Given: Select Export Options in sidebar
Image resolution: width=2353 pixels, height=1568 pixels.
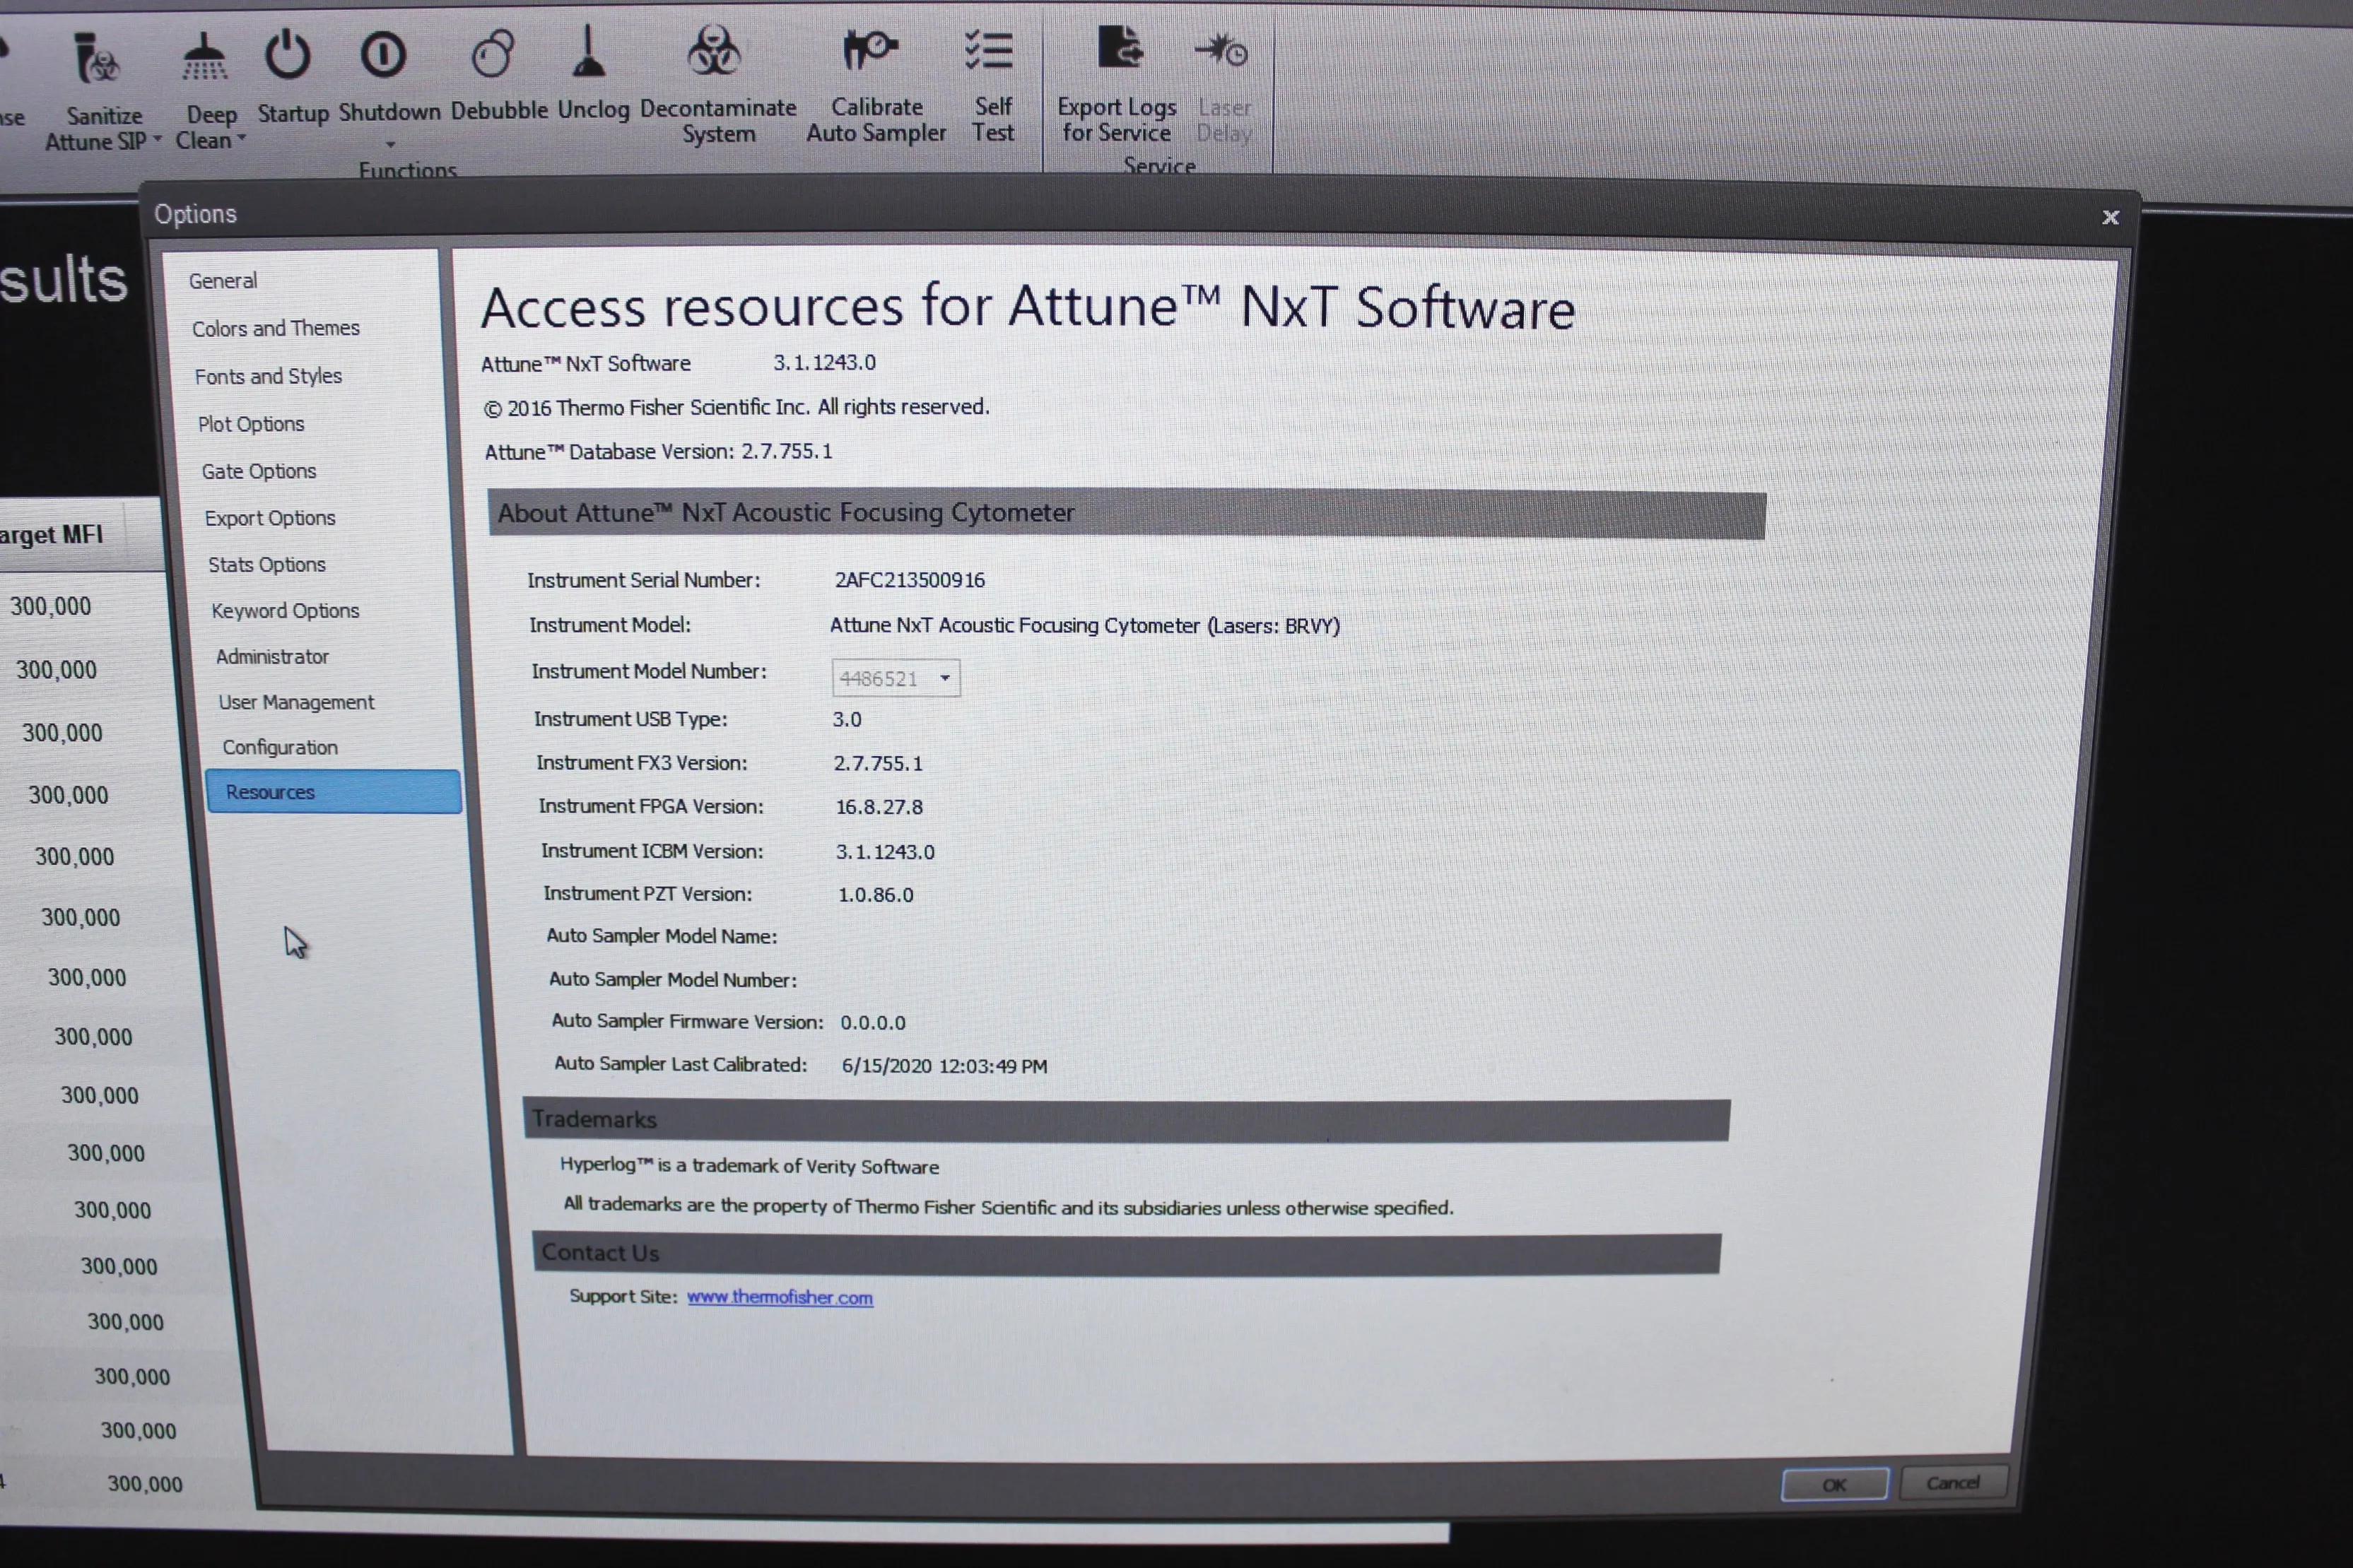Looking at the screenshot, I should point(270,518).
